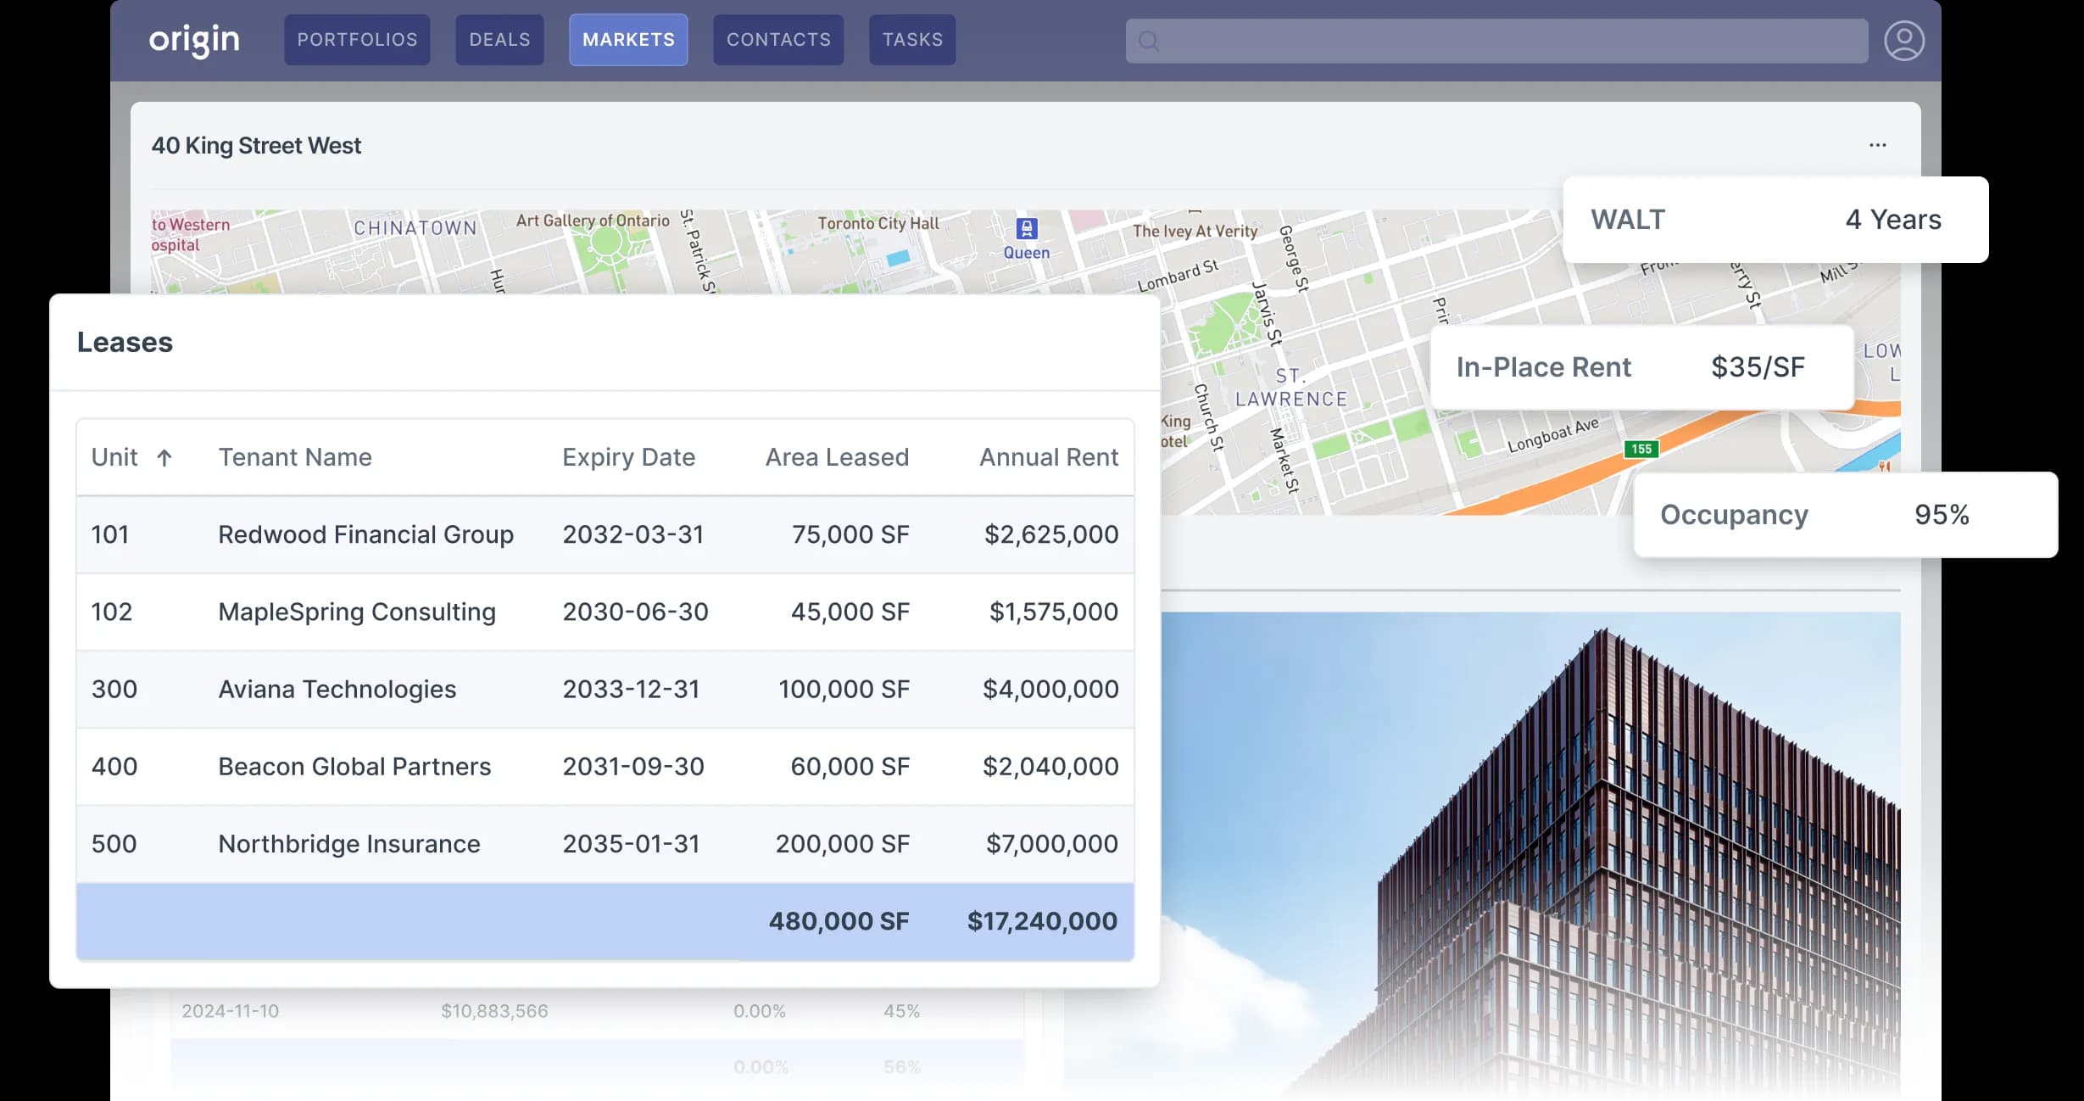Switch to the Deals tab
Screen dimensions: 2084x1101
499,40
